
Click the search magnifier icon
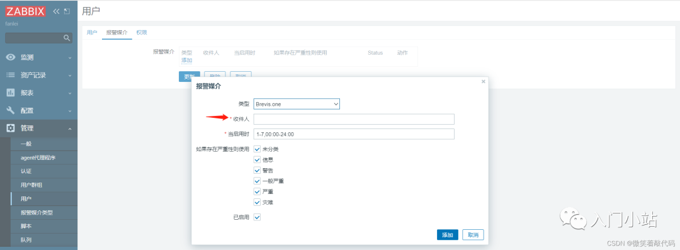pyautogui.click(x=67, y=38)
